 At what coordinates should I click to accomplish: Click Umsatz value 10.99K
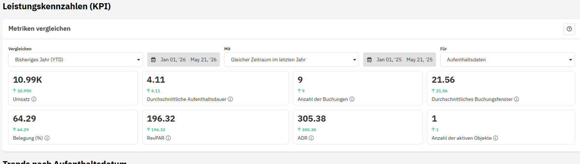coord(27,80)
